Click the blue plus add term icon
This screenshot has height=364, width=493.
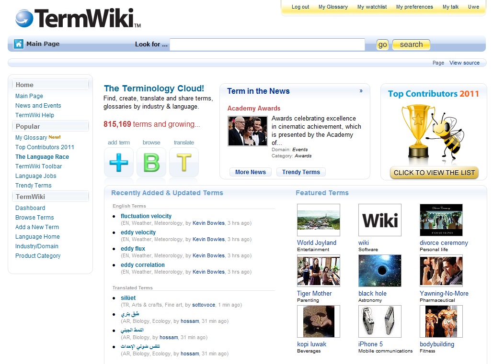pyautogui.click(x=119, y=163)
